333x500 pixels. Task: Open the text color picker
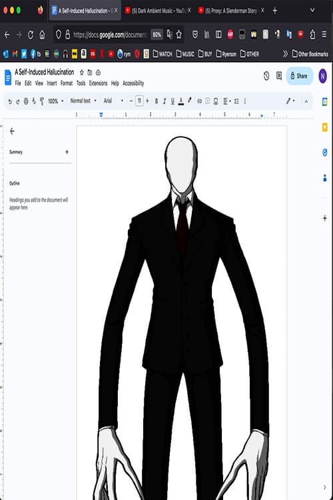(x=181, y=101)
